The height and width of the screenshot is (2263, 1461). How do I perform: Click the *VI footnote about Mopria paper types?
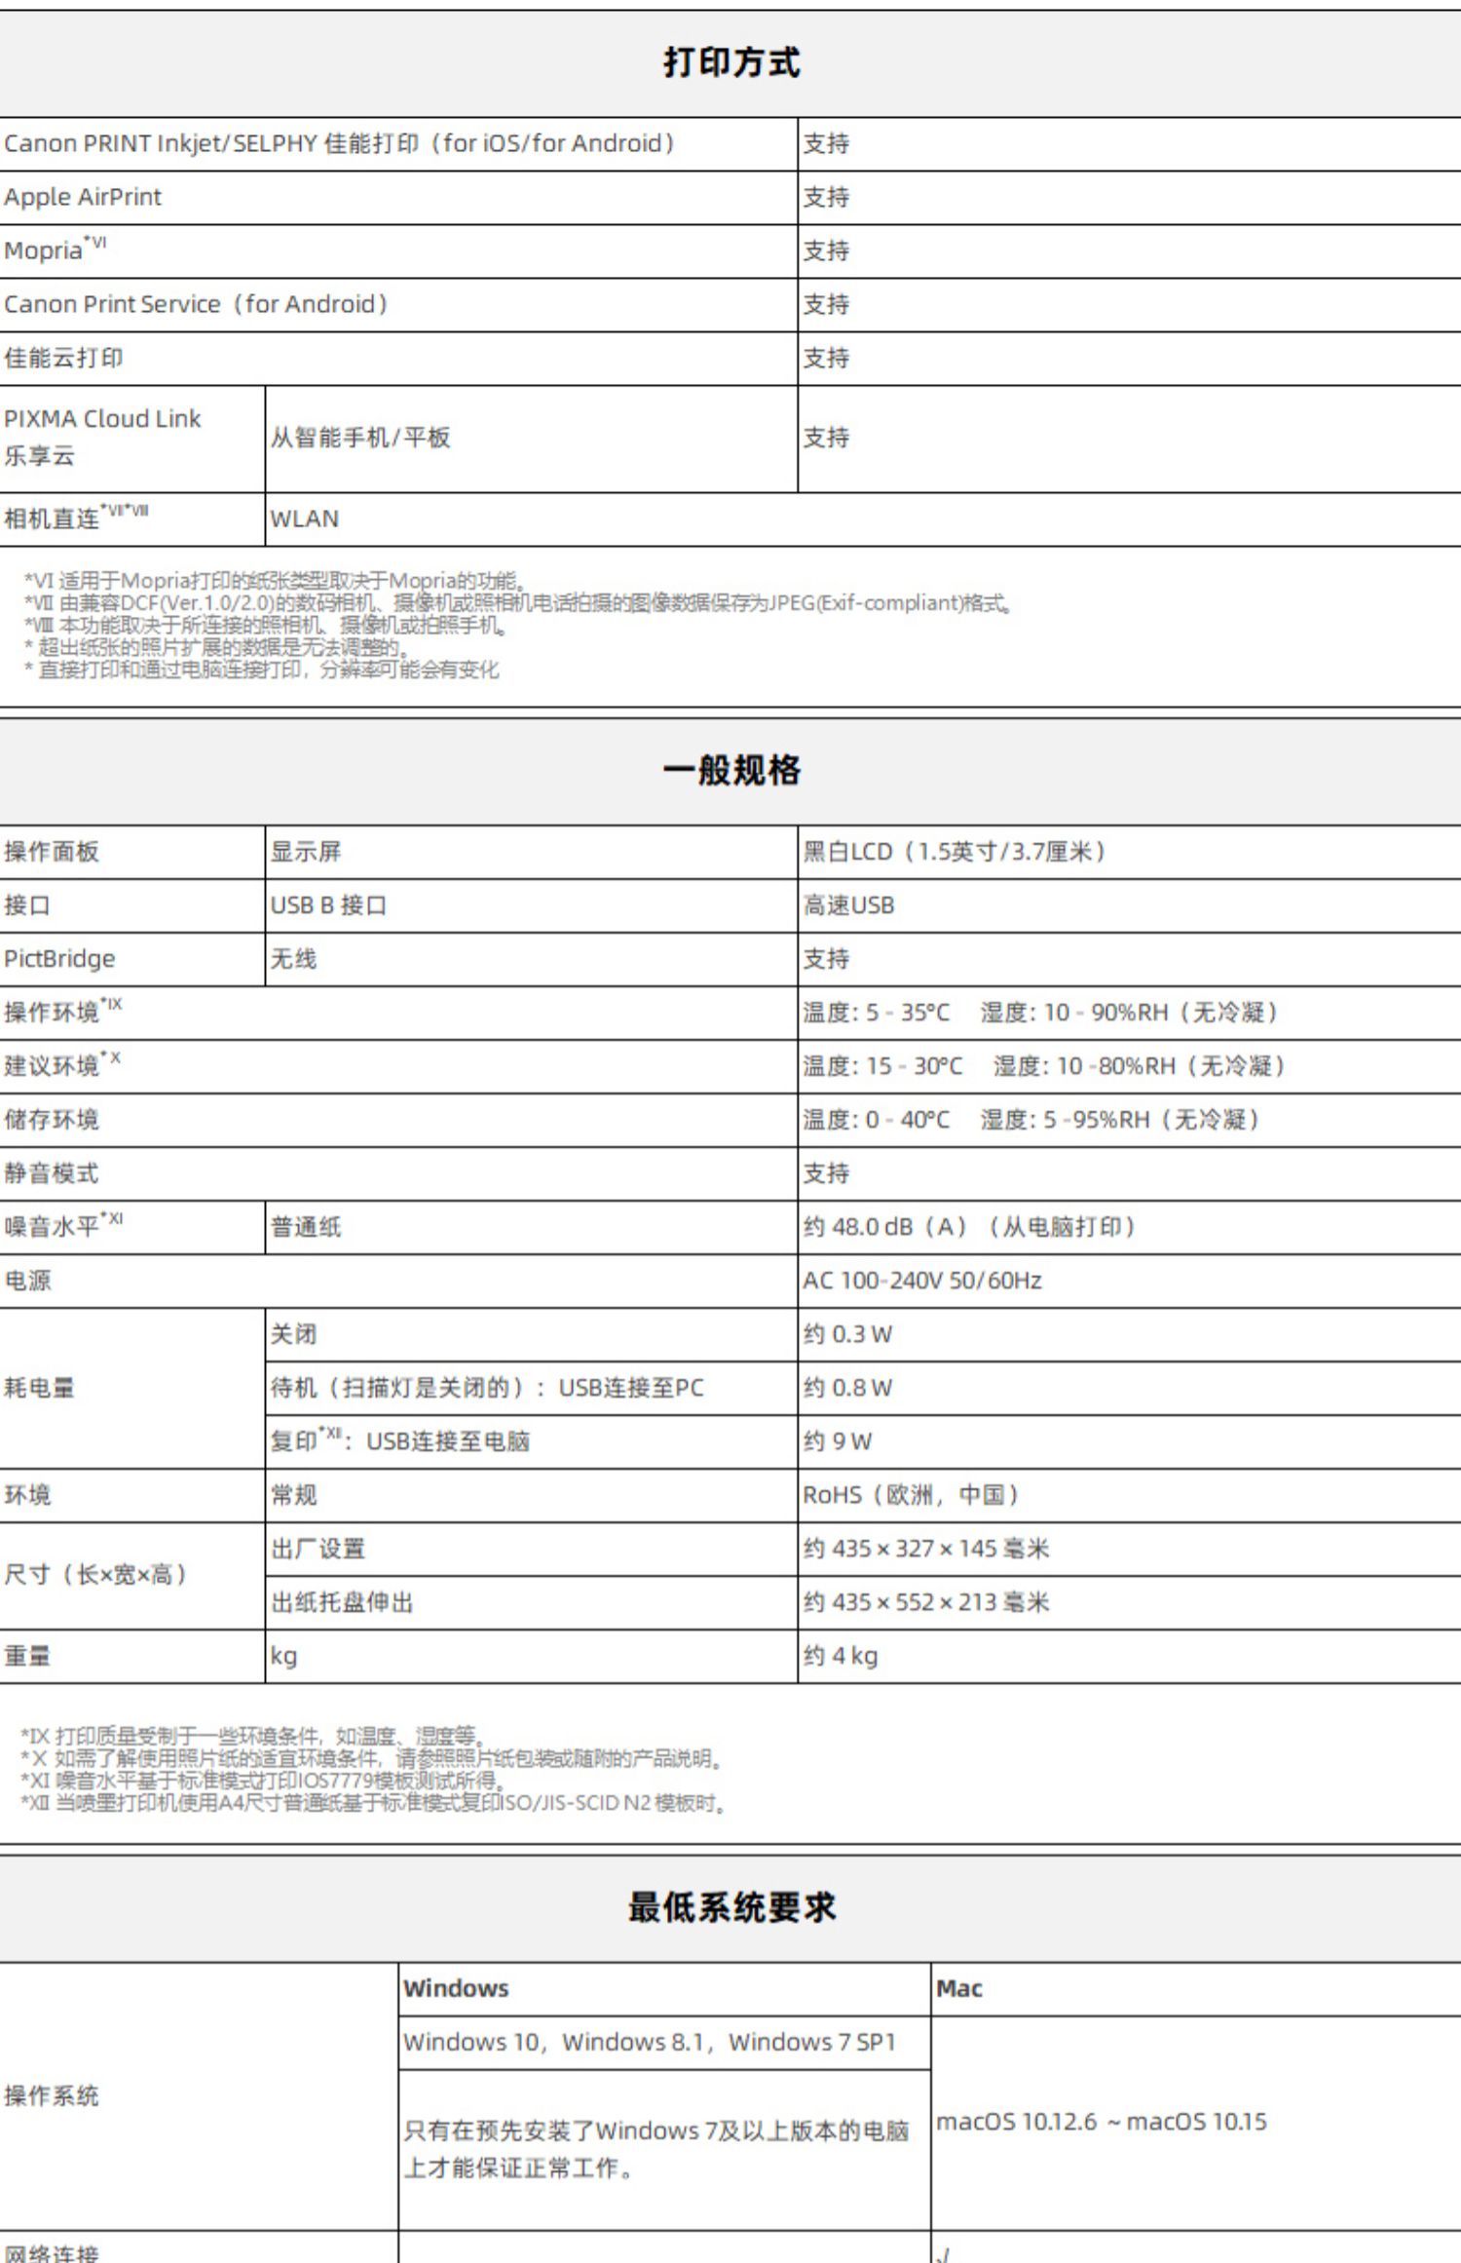(x=276, y=582)
